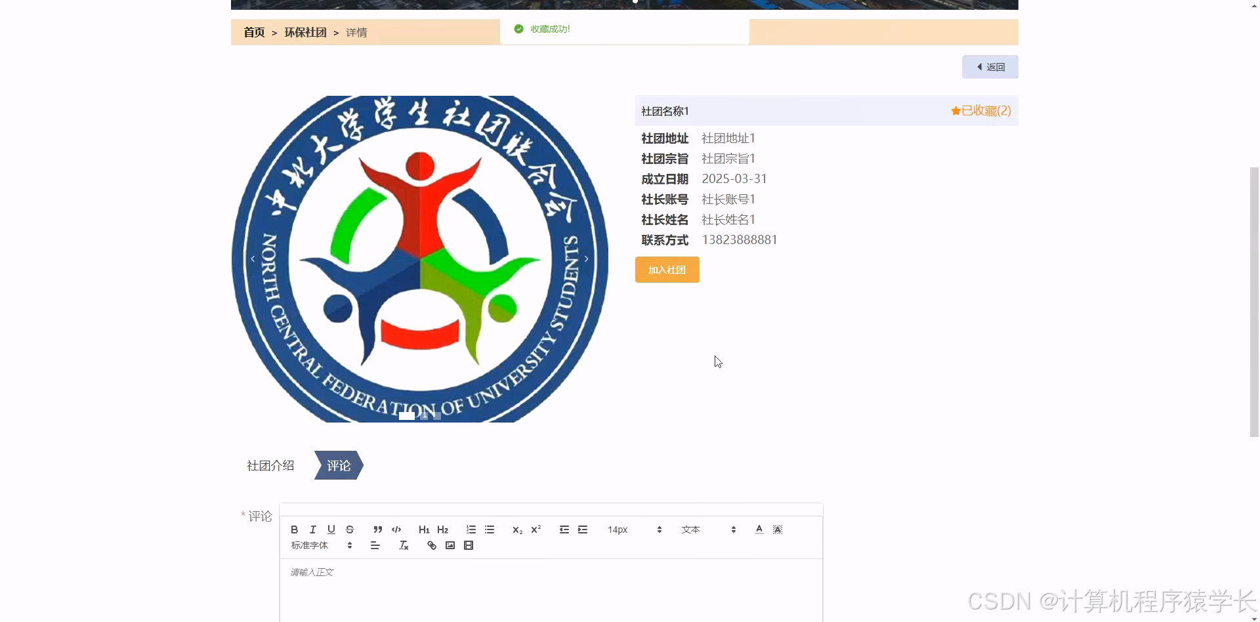The height and width of the screenshot is (622, 1260).
Task: Click the founding date 2025-03-31
Action: pos(734,178)
